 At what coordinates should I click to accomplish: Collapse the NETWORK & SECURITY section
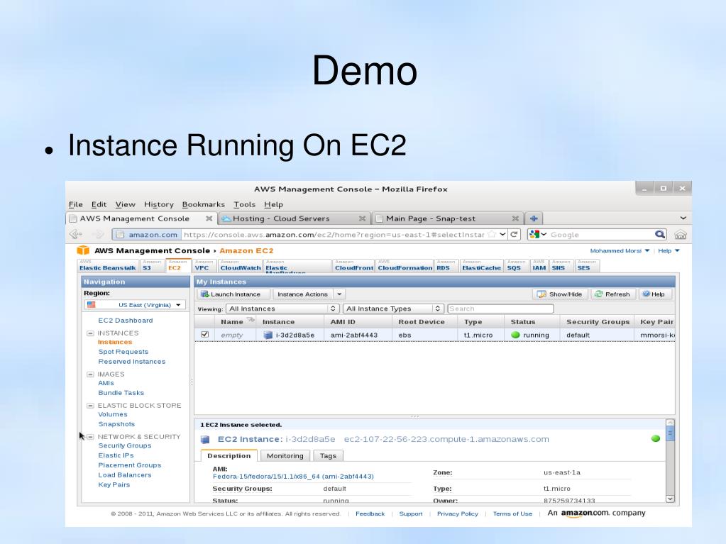[90, 437]
